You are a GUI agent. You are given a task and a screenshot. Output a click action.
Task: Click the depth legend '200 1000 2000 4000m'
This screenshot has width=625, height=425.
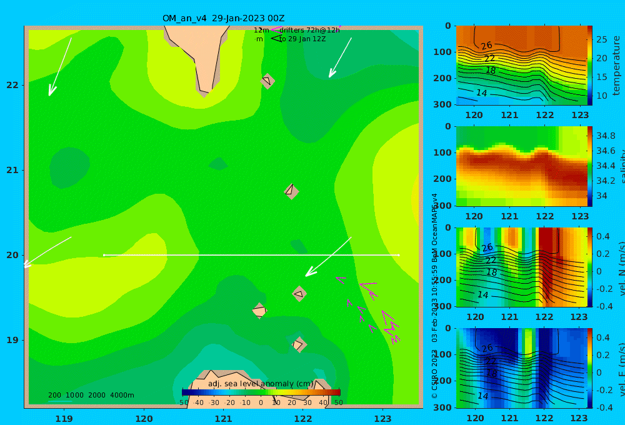click(91, 395)
